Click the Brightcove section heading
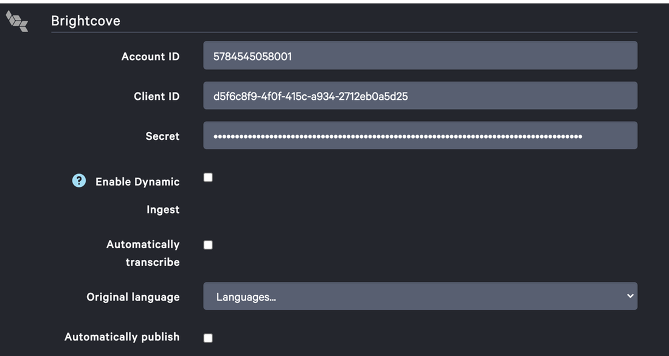 [86, 21]
